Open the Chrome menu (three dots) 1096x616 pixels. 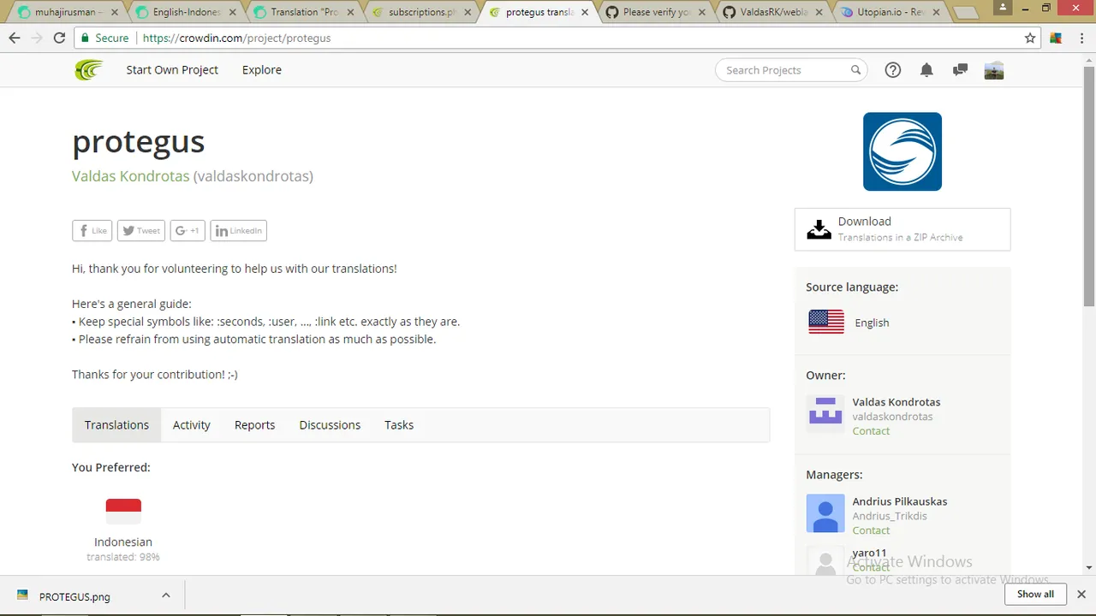1081,38
